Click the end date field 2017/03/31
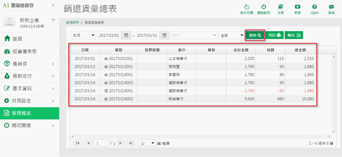The width and height of the screenshot is (342, 157). pyautogui.click(x=148, y=35)
